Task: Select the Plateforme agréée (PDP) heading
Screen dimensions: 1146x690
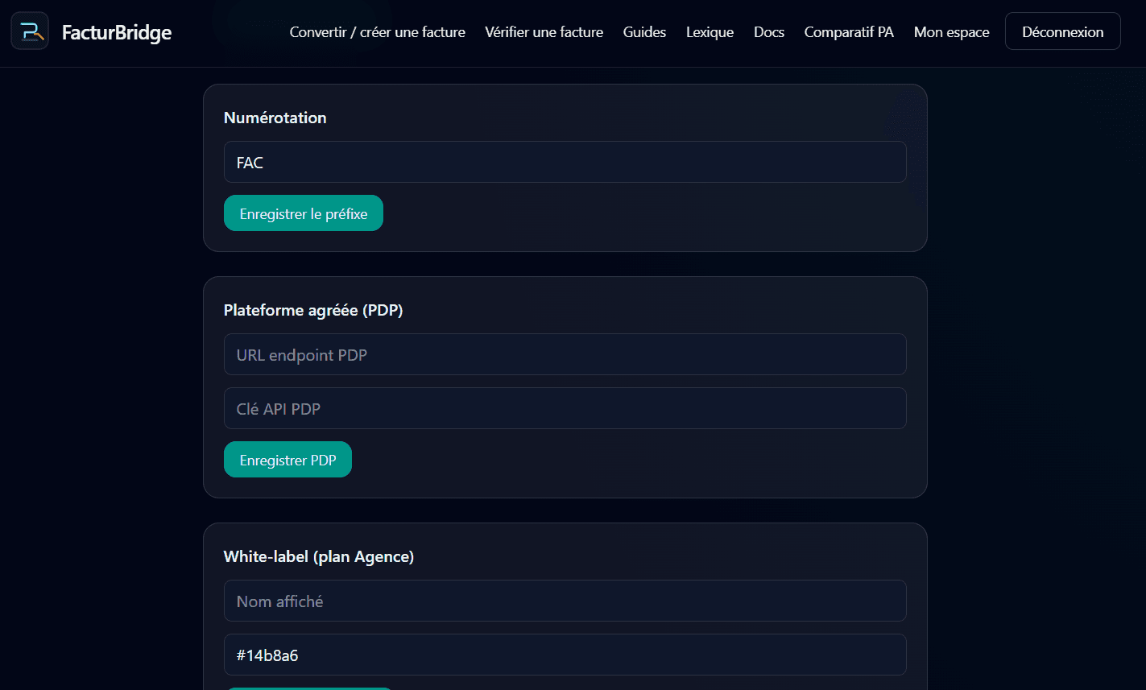Action: [313, 310]
